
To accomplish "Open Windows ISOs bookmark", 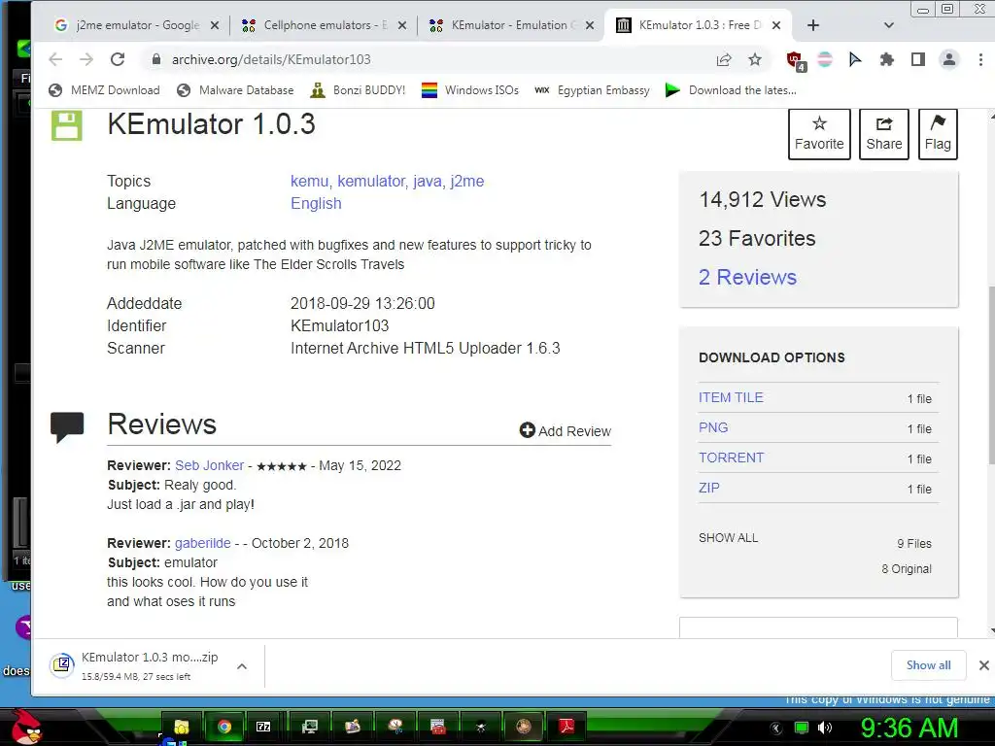I will (x=470, y=90).
